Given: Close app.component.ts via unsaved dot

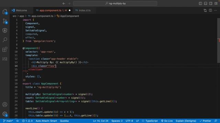Looking at the screenshot, I should pyautogui.click(x=69, y=10).
